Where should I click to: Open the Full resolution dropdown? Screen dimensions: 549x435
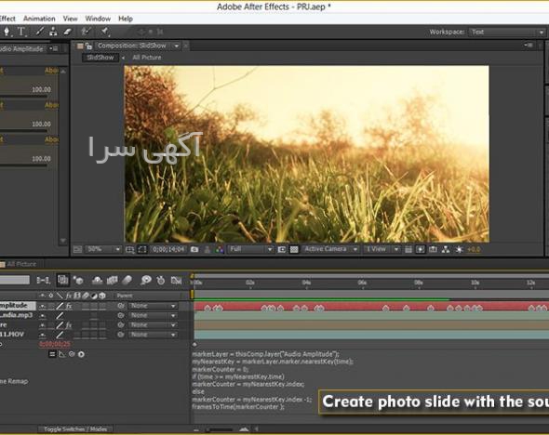pos(250,249)
